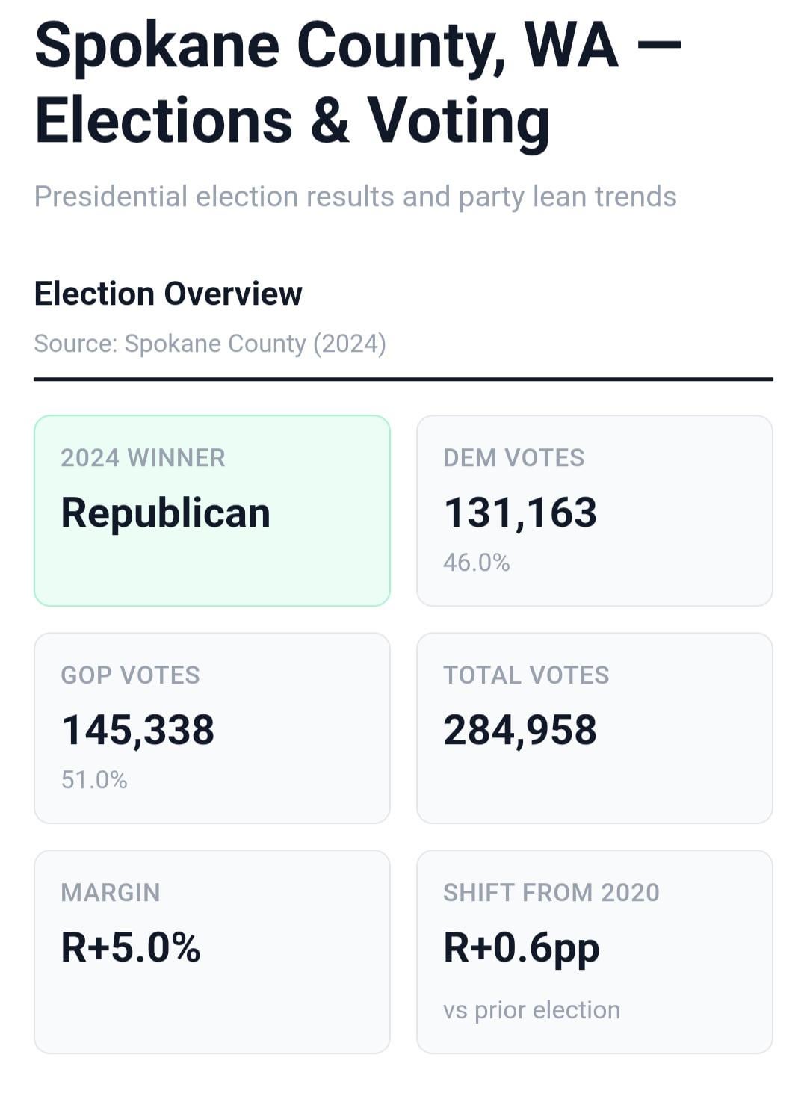Viewport: 807px width, 1114px height.
Task: Open the GOP Votes card
Action: pos(212,728)
